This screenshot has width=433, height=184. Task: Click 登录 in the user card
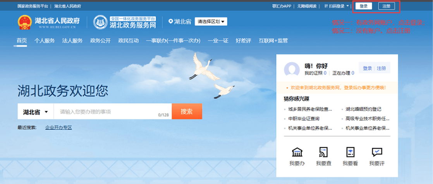367,68
